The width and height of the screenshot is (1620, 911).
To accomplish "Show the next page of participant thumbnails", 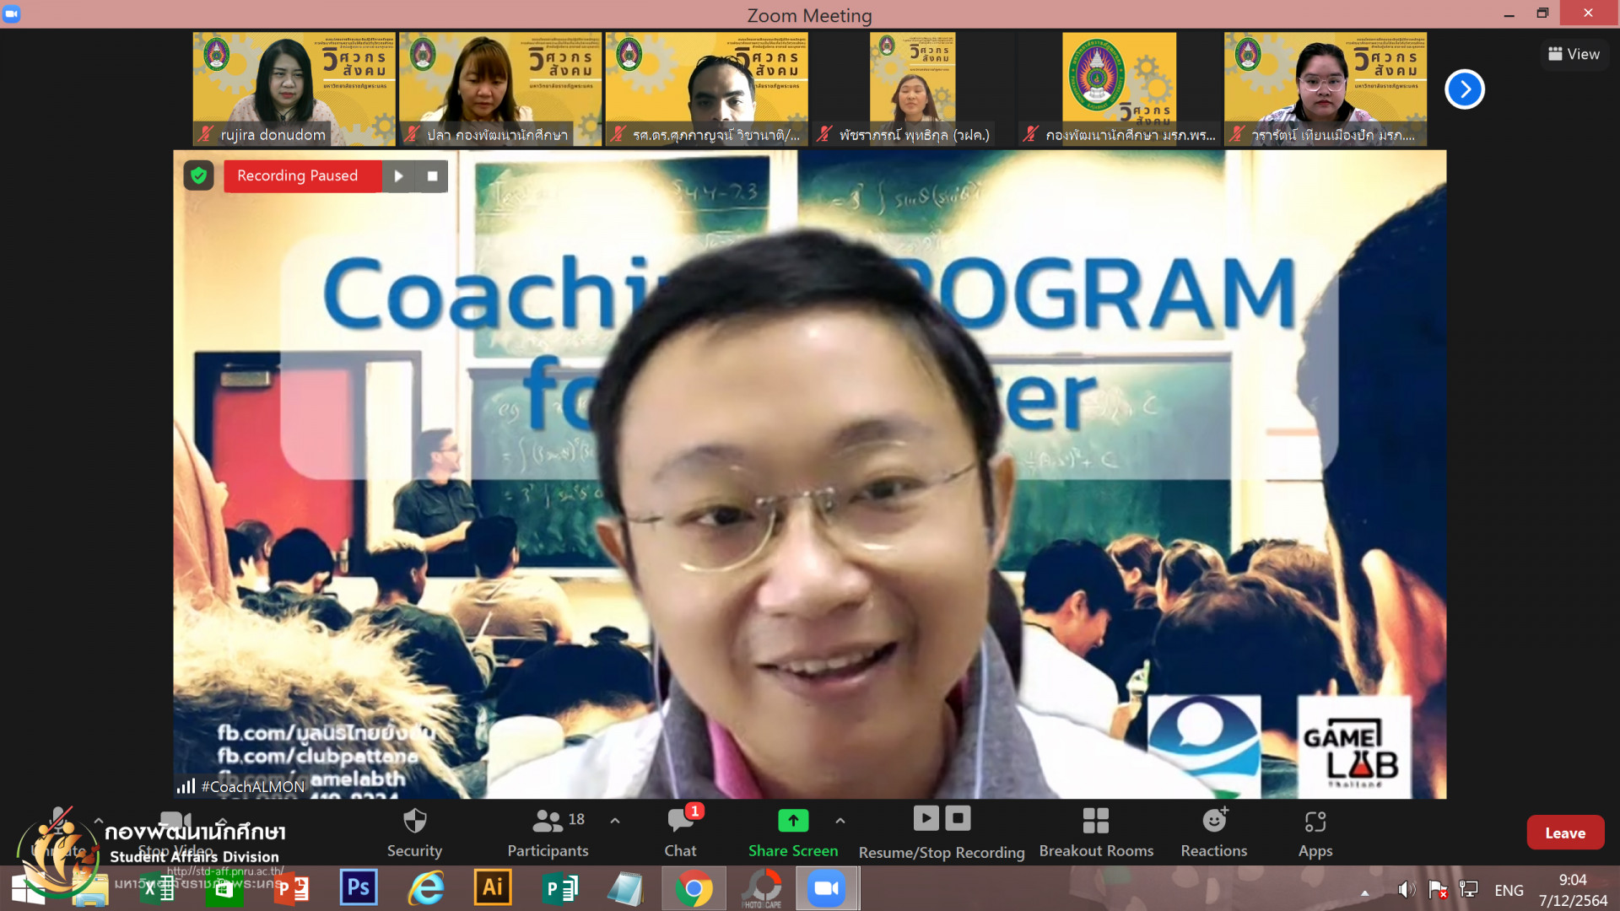I will tap(1464, 89).
